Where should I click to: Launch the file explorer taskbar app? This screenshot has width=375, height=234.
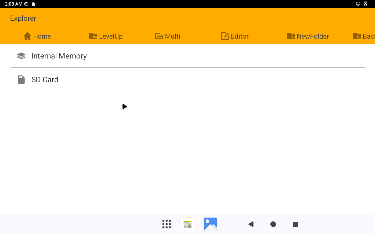[187, 224]
